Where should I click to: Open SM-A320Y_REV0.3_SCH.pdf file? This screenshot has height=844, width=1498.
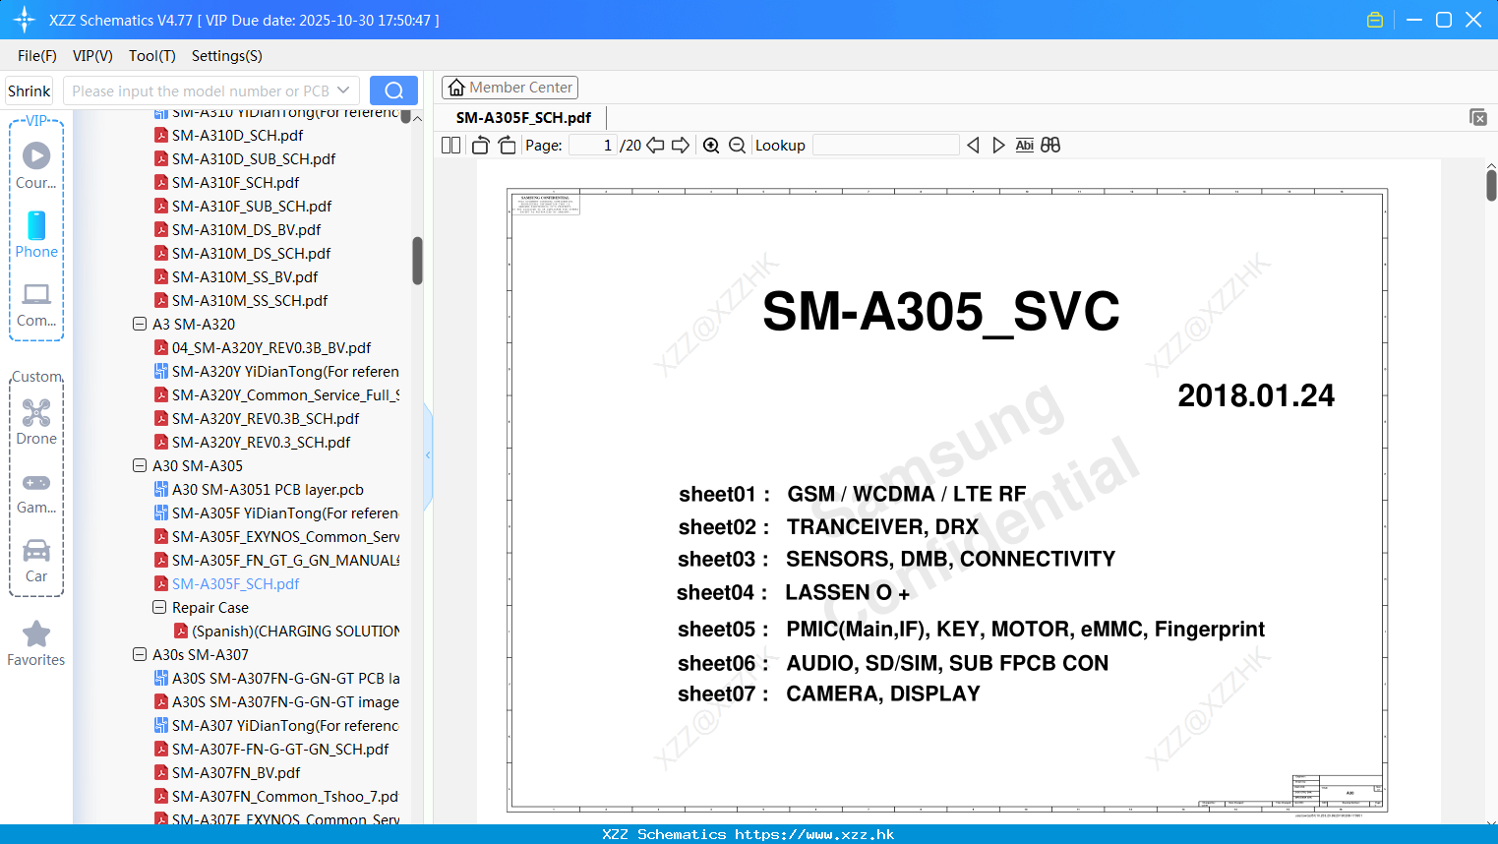click(261, 442)
